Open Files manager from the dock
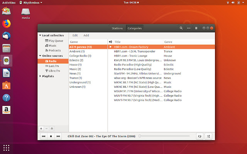Image resolution: width=247 pixels, height=154 pixels. [x=7, y=48]
